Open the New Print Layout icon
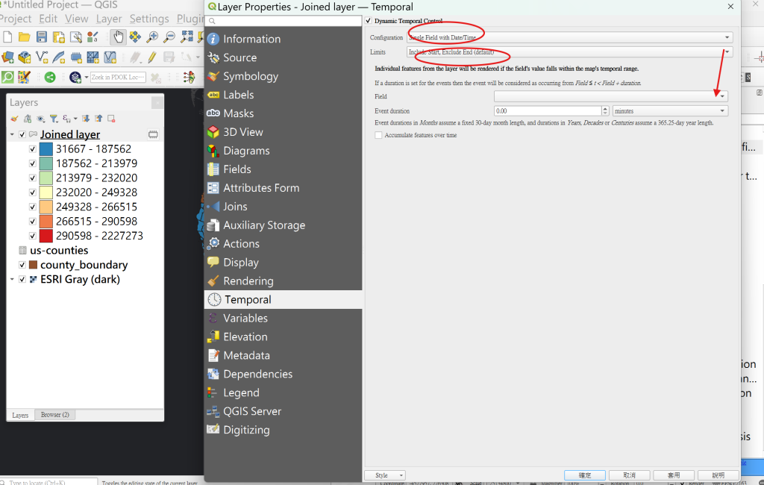The image size is (764, 485). [x=58, y=37]
